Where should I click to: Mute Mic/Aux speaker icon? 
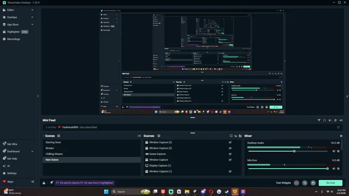click(333, 168)
